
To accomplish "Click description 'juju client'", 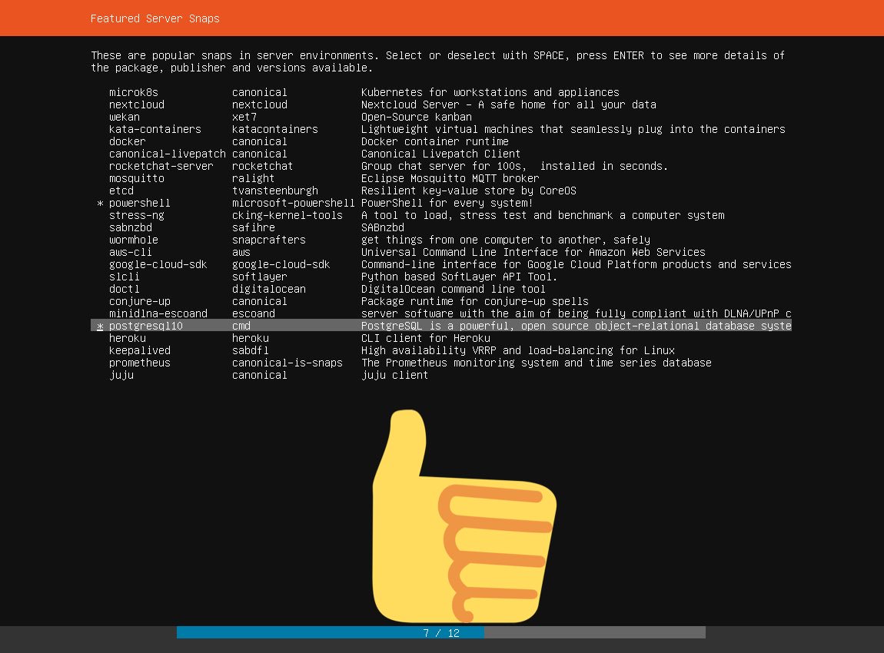I will point(394,375).
